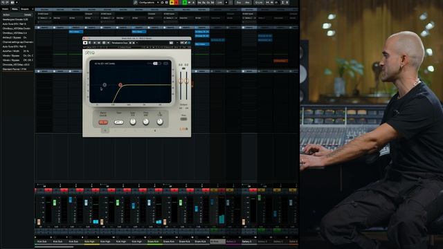Image resolution: width=443 pixels, height=249 pixels.
Task: Toggle the W write automation button
Action: coord(189,2)
